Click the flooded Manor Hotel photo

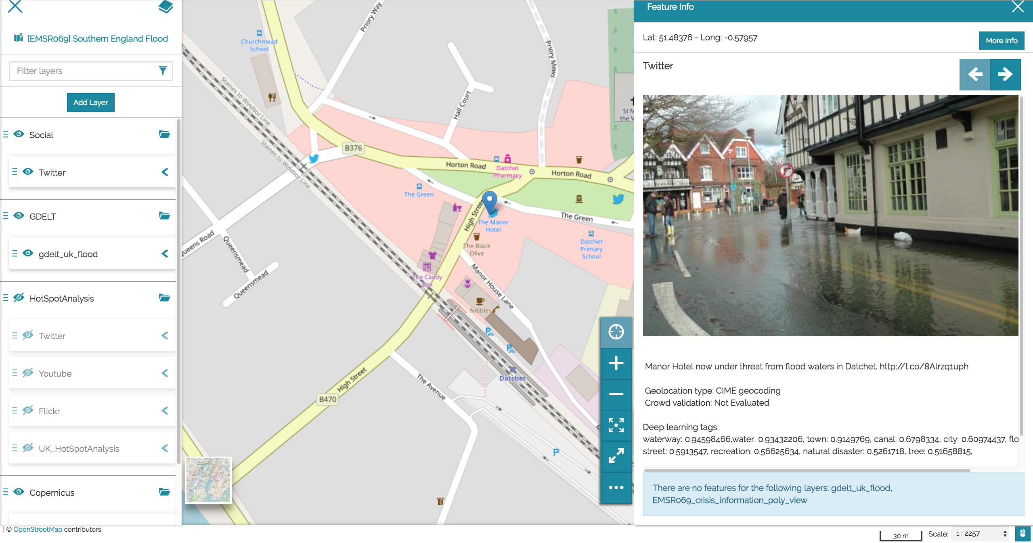coord(830,216)
